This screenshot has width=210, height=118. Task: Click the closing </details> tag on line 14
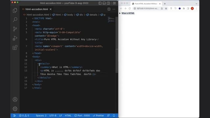point(44,78)
